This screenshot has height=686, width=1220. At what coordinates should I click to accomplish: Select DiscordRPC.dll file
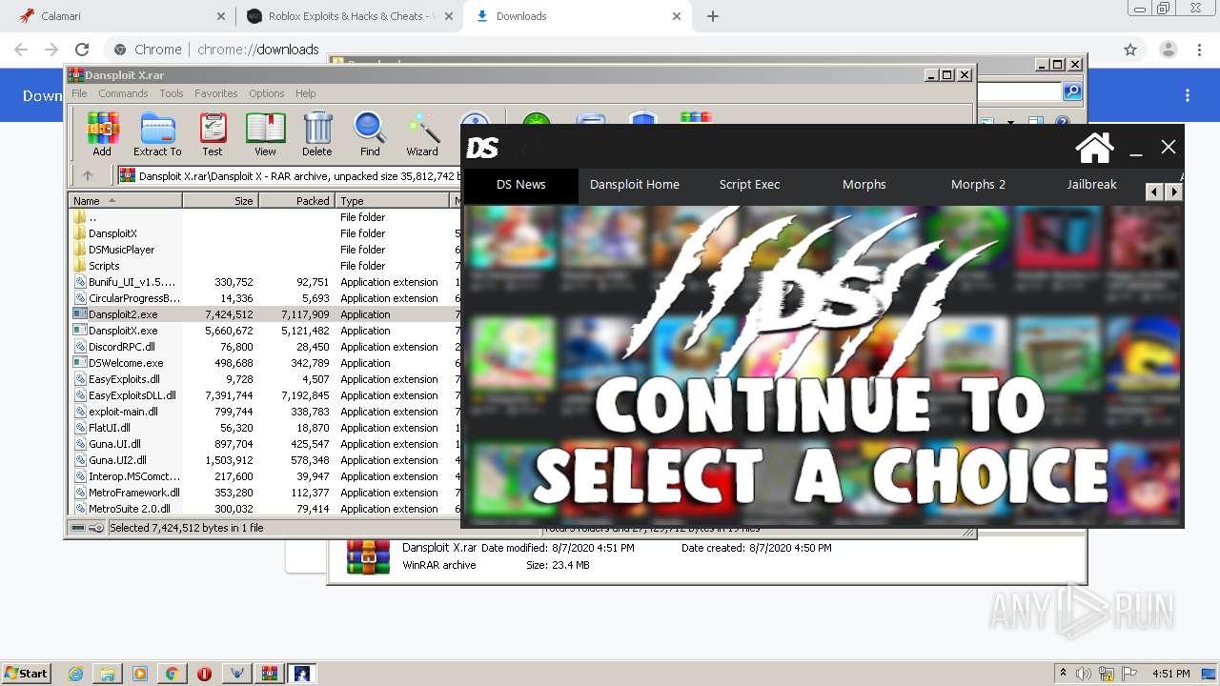[264, 347]
